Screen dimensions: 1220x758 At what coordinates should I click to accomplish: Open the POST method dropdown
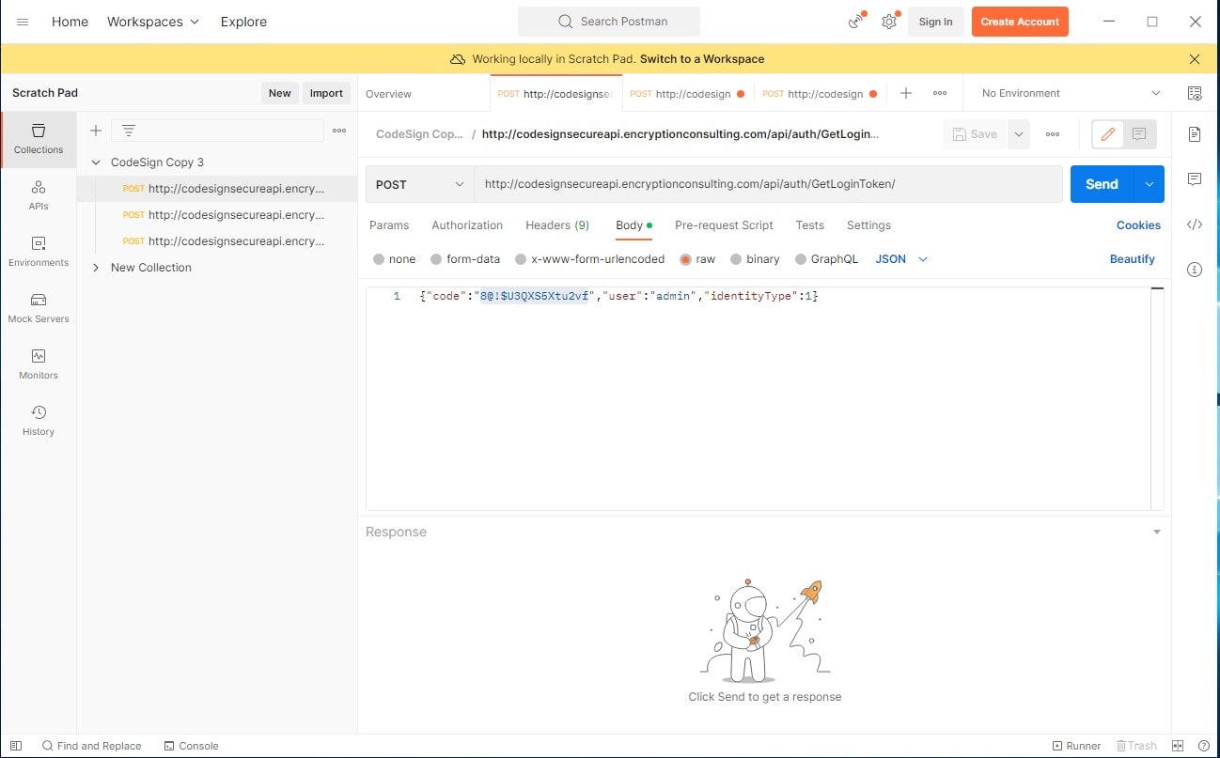(419, 184)
